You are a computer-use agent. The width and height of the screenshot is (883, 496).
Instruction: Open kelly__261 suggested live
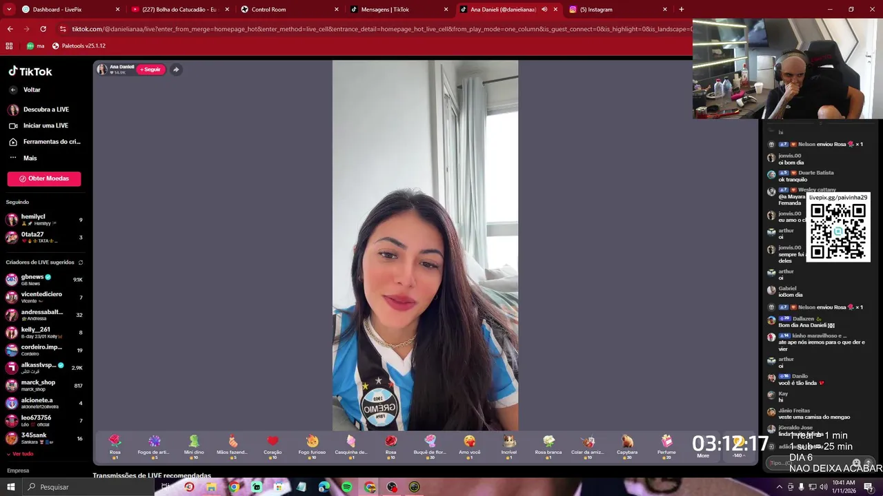pos(44,333)
